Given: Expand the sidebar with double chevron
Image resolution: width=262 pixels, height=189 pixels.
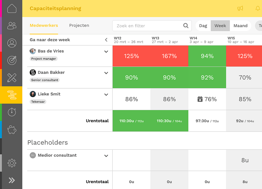Looking at the screenshot, I should [12, 180].
